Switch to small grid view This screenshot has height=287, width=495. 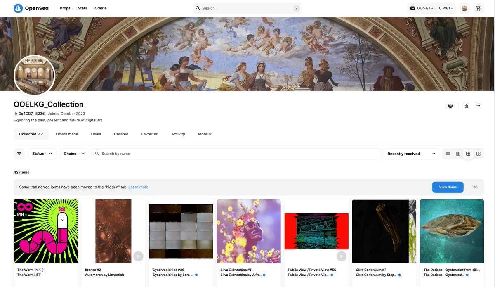point(458,154)
